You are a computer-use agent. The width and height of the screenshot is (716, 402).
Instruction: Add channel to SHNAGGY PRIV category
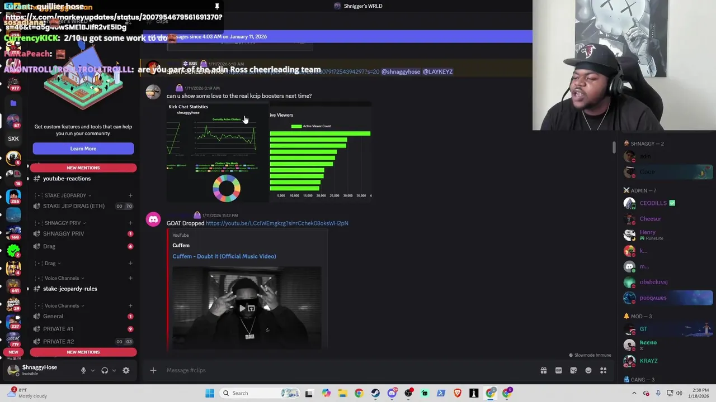point(130,223)
